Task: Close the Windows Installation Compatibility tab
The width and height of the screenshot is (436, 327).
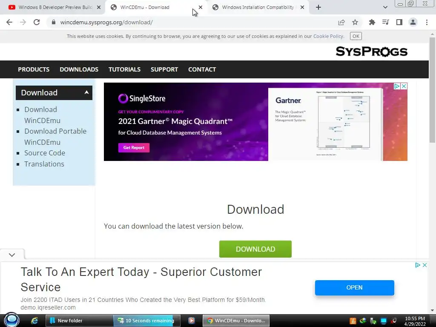Action: pos(302,8)
